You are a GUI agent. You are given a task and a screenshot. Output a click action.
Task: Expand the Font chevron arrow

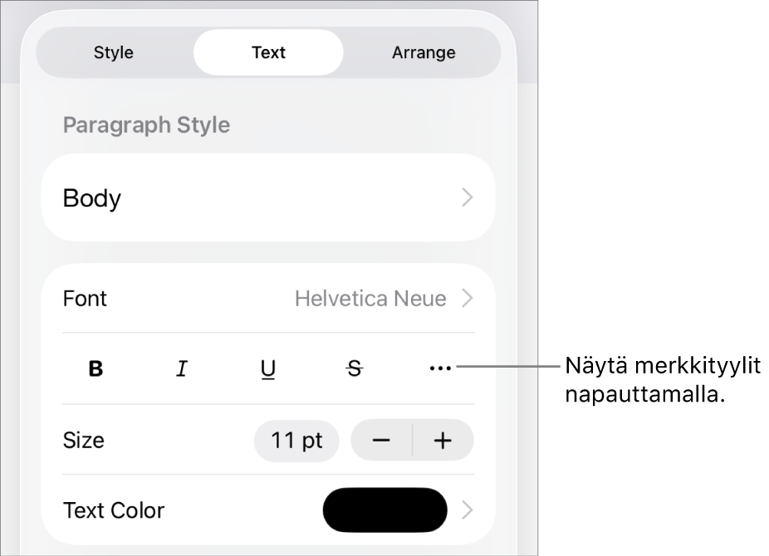click(468, 299)
